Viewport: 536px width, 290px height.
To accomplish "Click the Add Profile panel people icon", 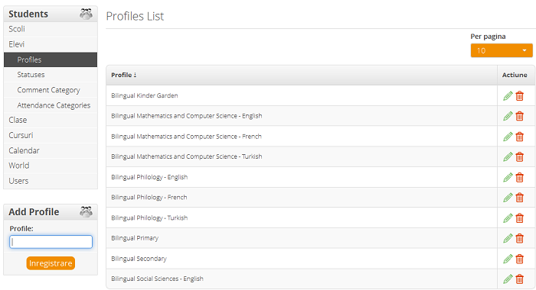I will click(86, 211).
